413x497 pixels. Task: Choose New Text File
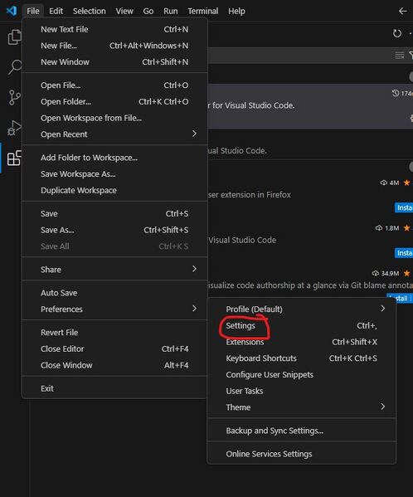tap(114, 29)
